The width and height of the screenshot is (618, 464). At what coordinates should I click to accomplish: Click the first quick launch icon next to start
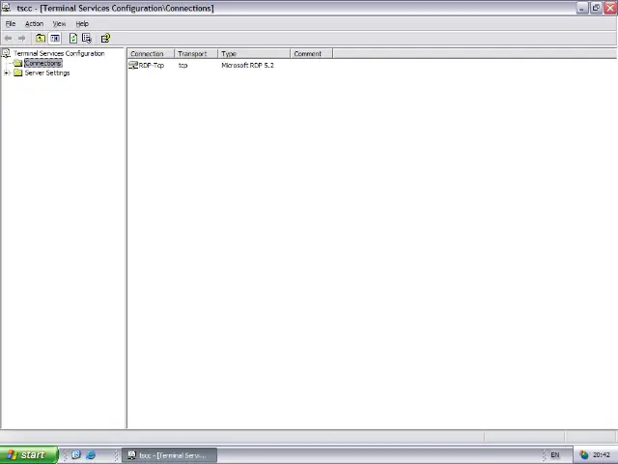76,455
